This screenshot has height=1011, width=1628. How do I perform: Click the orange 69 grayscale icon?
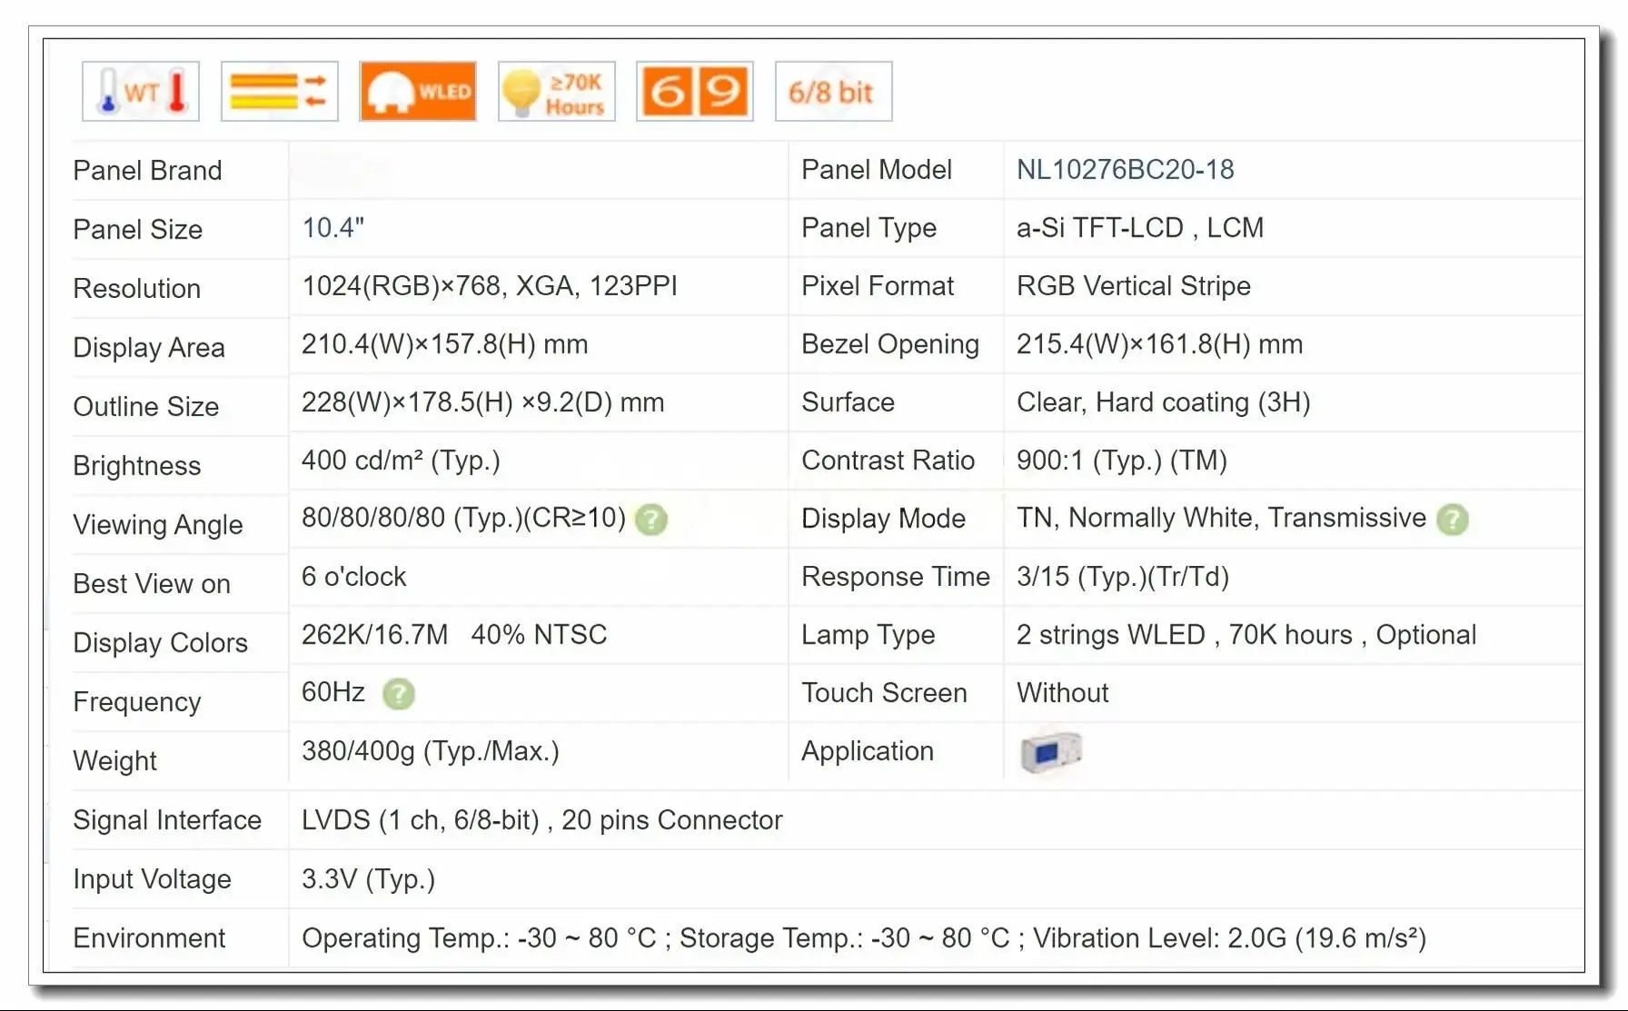click(x=694, y=91)
